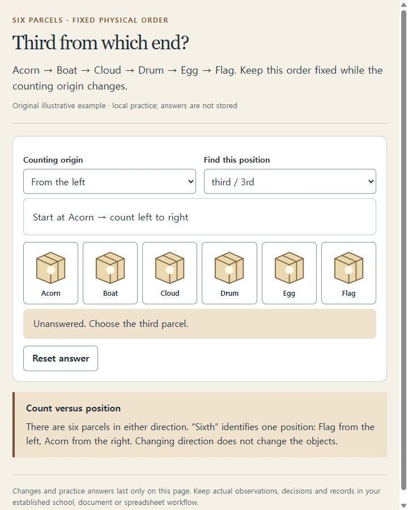Click the Acorn label under its box

point(51,293)
